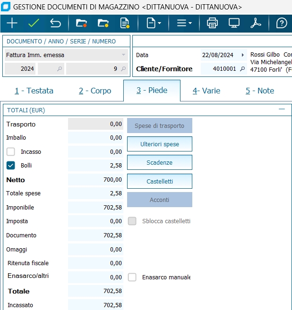The height and width of the screenshot is (310, 292).
Task: Click the Totale spese value field
Action: click(x=95, y=193)
